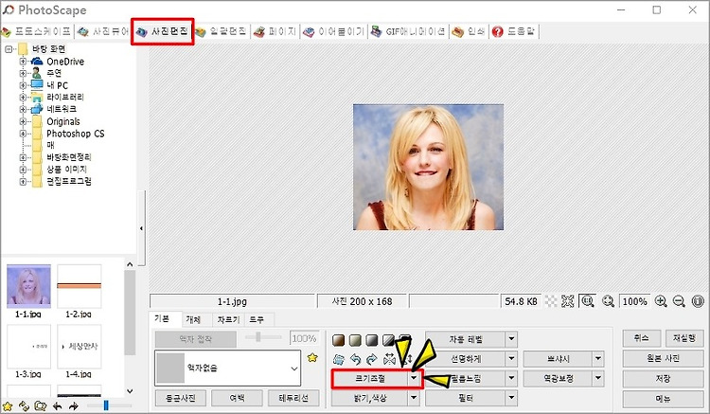Image resolution: width=710 pixels, height=414 pixels.
Task: Click the zoom out minus magnifier
Action: (x=679, y=301)
